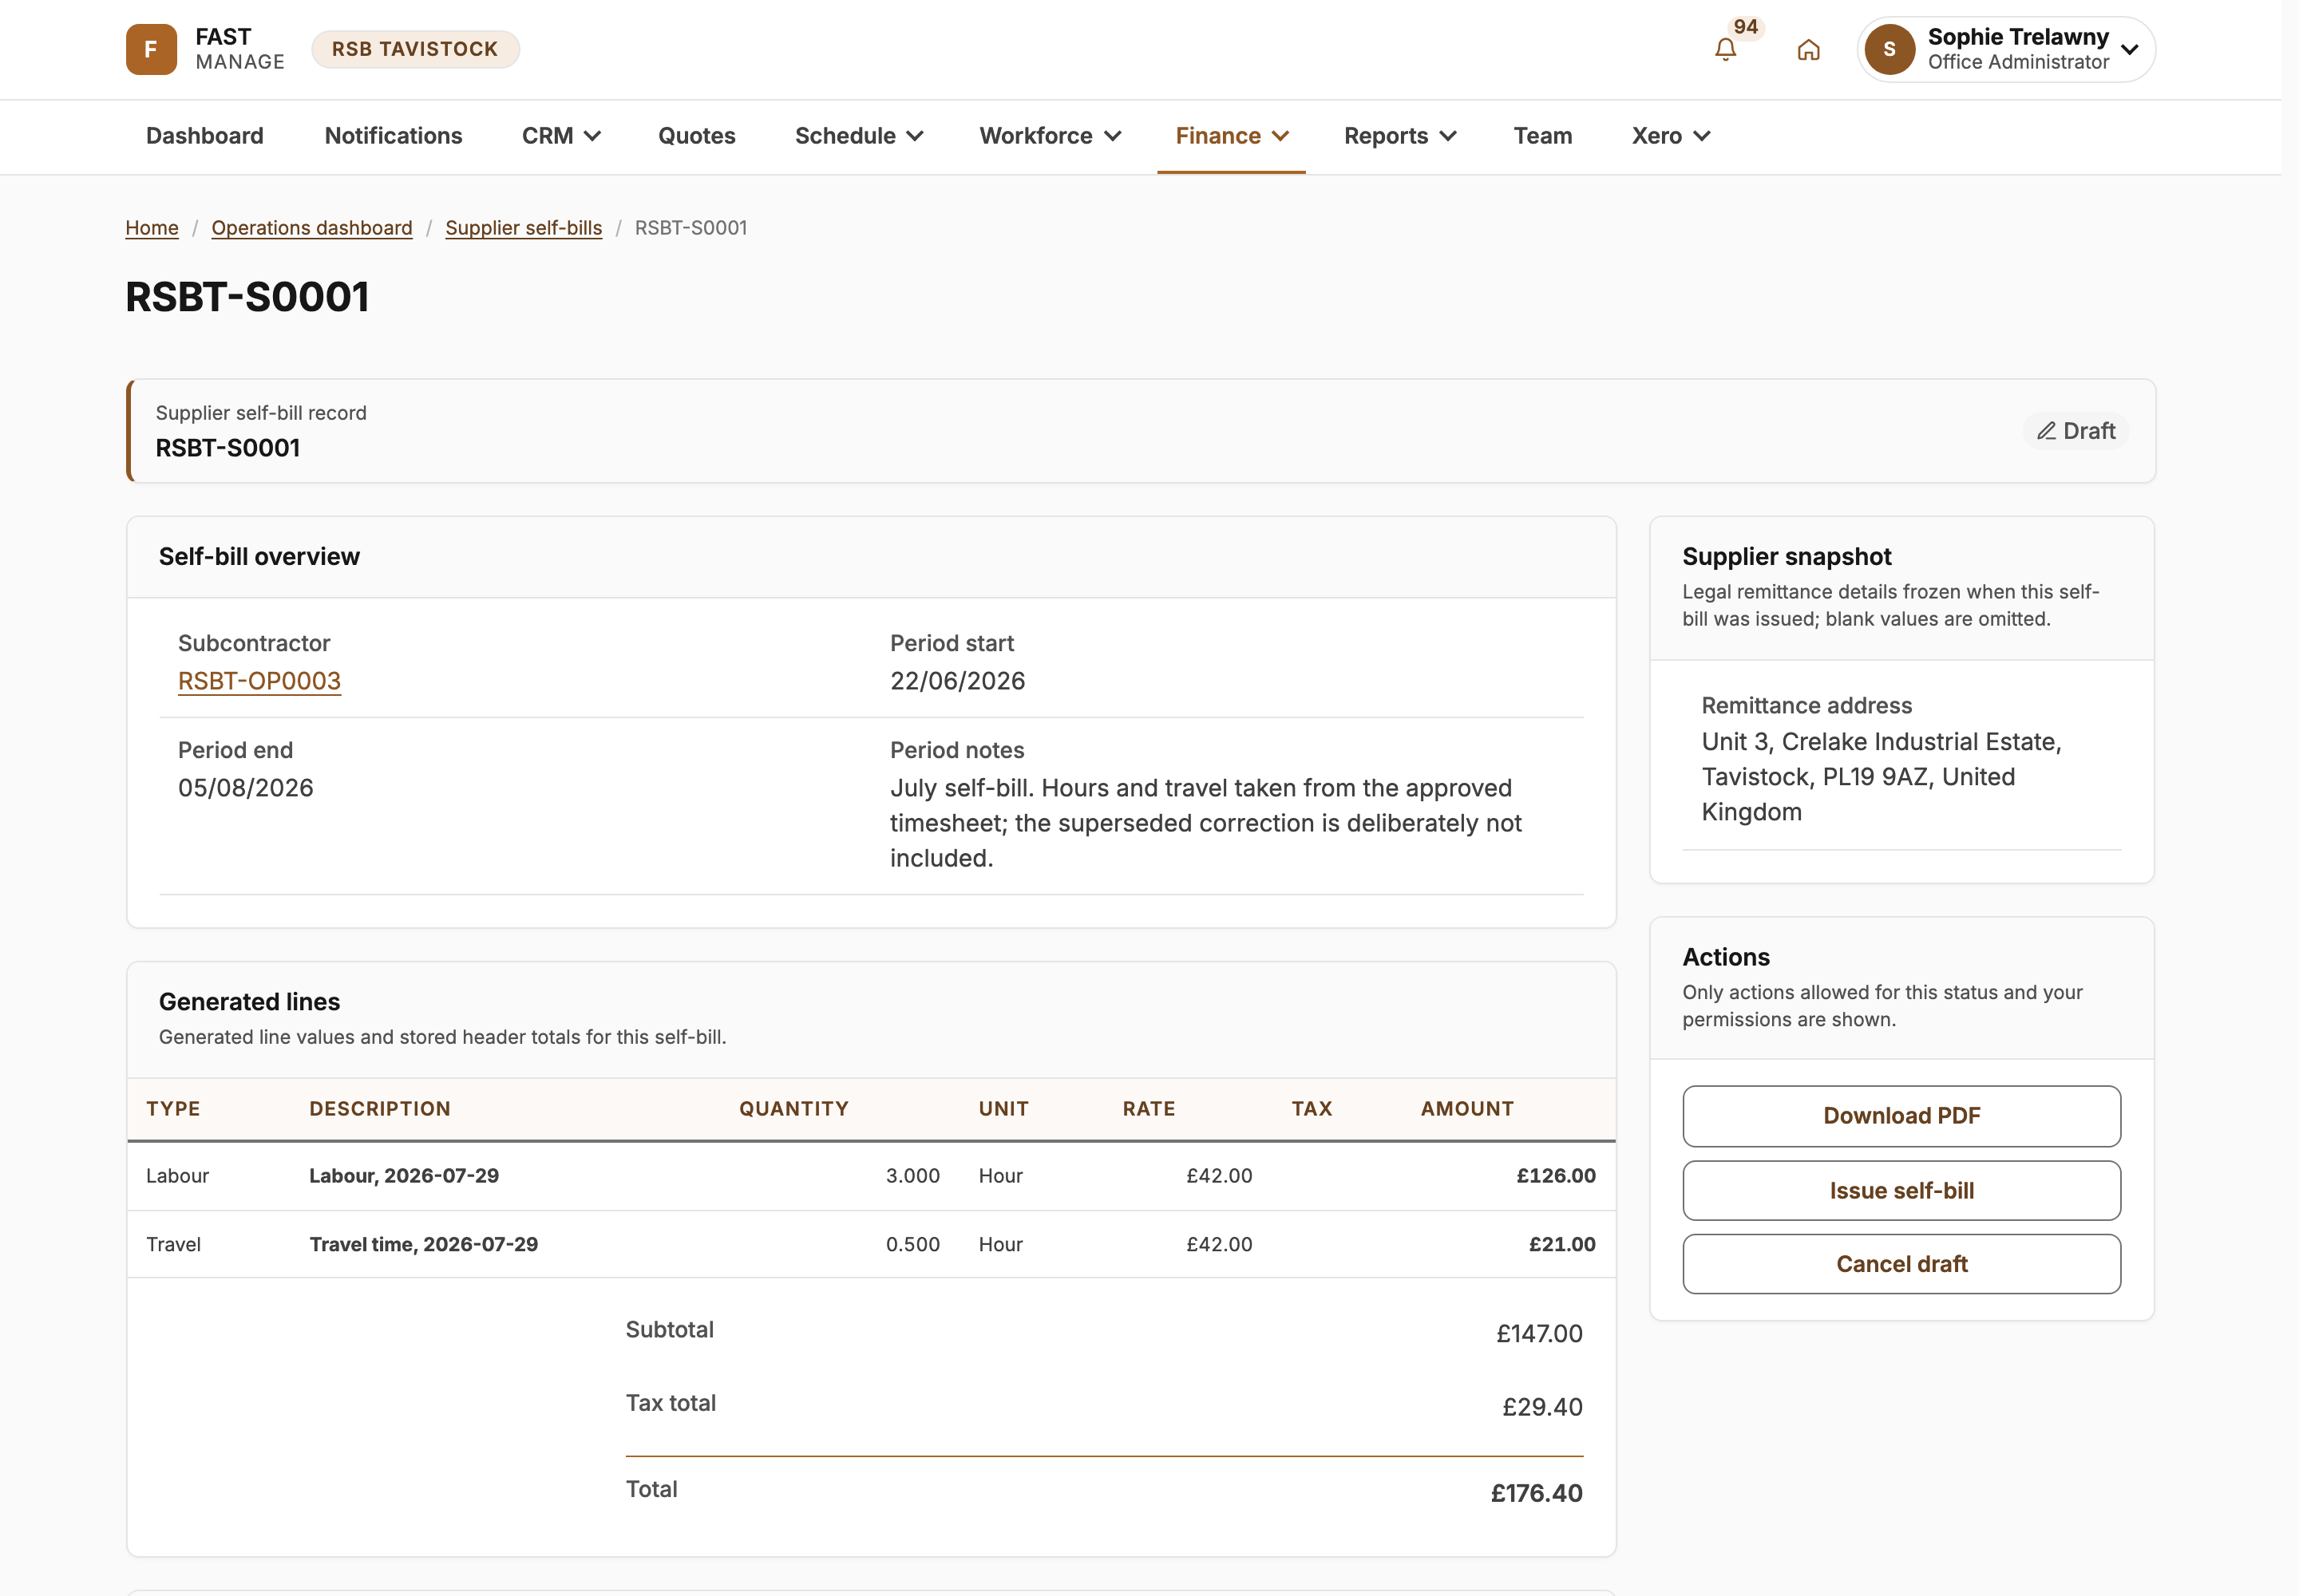The height and width of the screenshot is (1596, 2299).
Task: Open the notifications bell icon
Action: coord(1725,49)
